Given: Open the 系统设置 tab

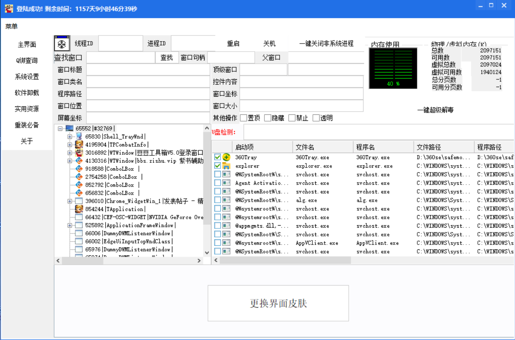Looking at the screenshot, I should pyautogui.click(x=27, y=77).
